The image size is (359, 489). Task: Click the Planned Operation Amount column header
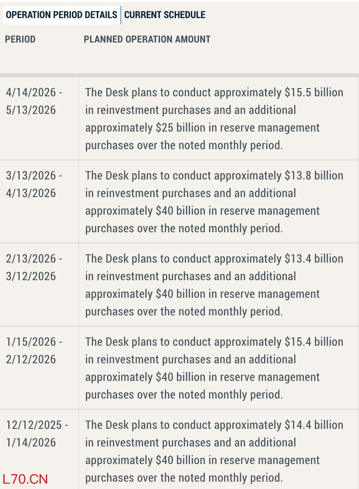point(147,39)
